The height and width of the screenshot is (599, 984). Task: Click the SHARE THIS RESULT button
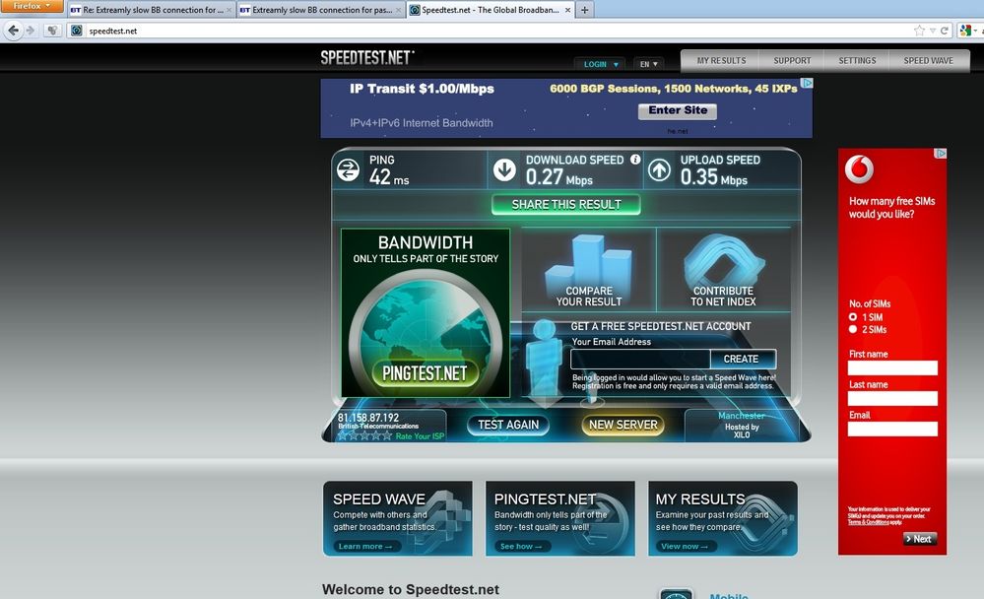[566, 205]
